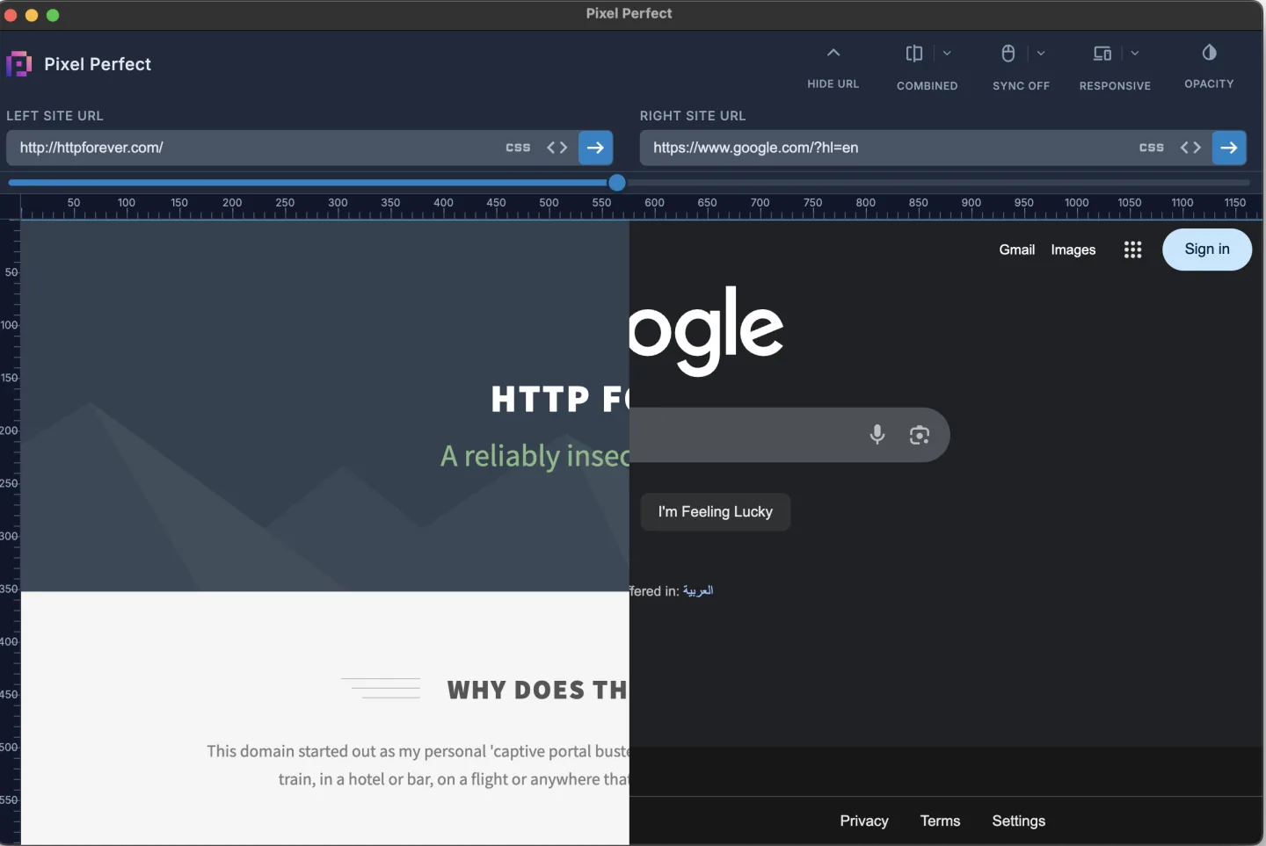Click the OPACITY label
The image size is (1266, 846).
[x=1210, y=84]
